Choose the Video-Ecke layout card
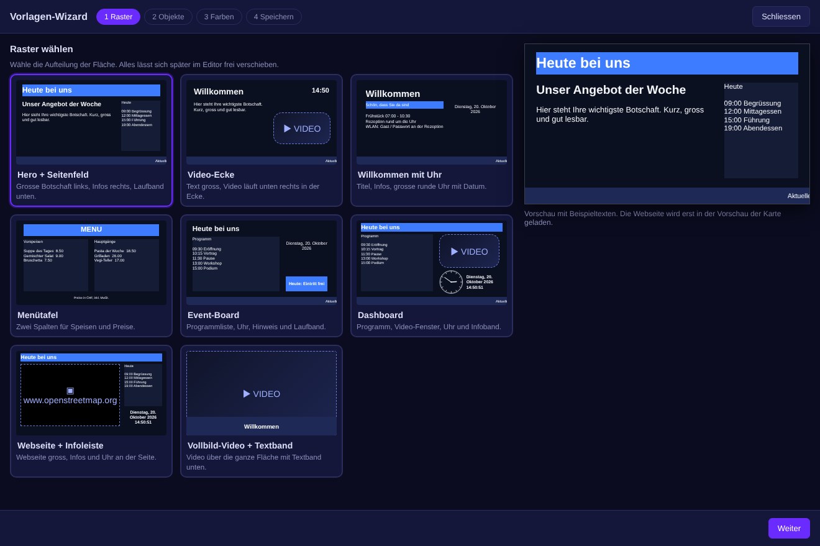Screen dimensions: 820x546 (x=262, y=140)
